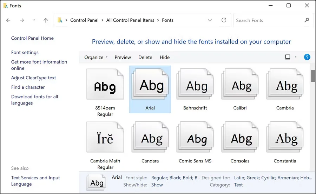Screen dimensions: 316x194
Task: Click the blue Help question mark icon
Action: pos(307,57)
